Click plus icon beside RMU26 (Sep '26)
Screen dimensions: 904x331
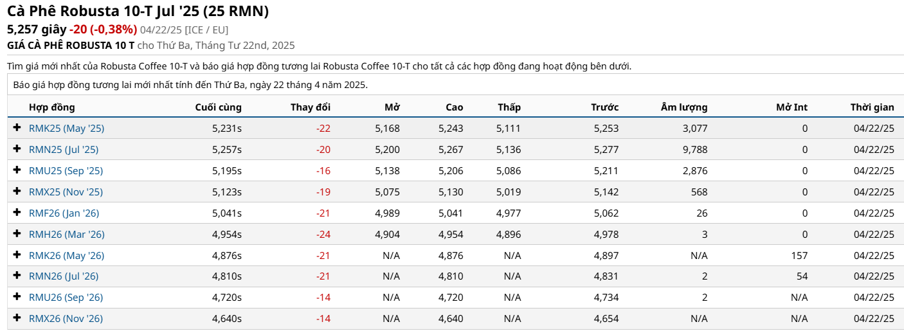17,297
